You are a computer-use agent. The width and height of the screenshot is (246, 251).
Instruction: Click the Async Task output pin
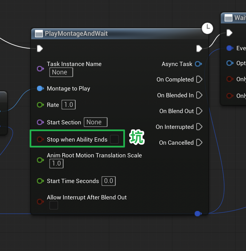coord(198,64)
